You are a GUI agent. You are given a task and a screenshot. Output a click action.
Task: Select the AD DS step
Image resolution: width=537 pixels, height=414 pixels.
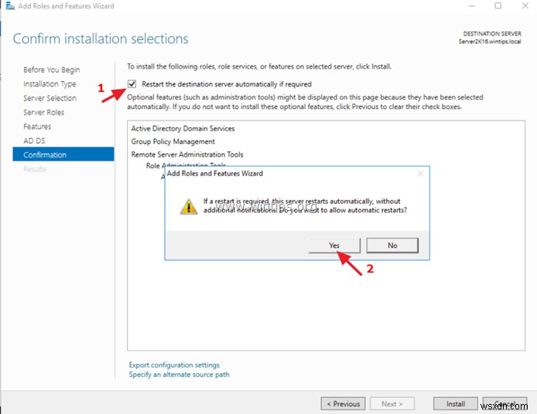[x=34, y=141]
